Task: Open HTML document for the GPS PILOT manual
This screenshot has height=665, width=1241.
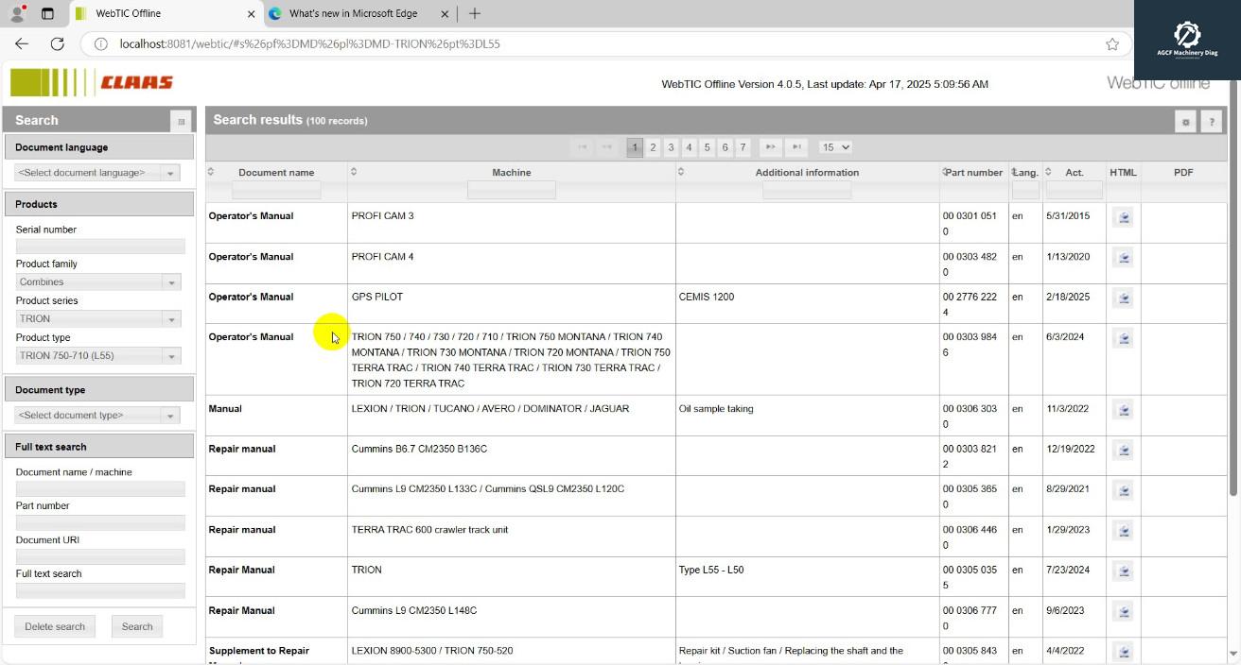Action: click(x=1123, y=298)
